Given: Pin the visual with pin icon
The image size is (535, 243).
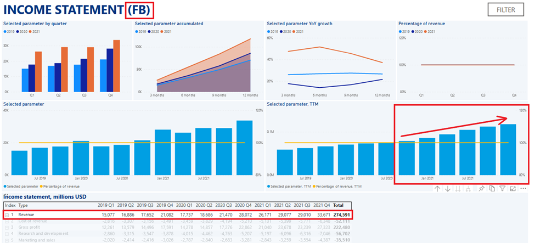Looking at the screenshot, I should [x=482, y=189].
